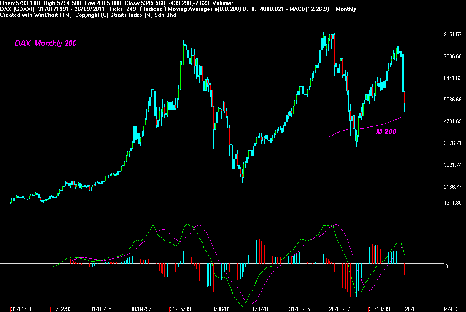Select the 6441.63 price axis value
Screen dimensions: 466x312
(x=453, y=78)
